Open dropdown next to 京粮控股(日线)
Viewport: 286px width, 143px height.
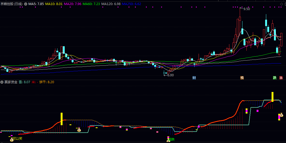[x=26, y=4]
